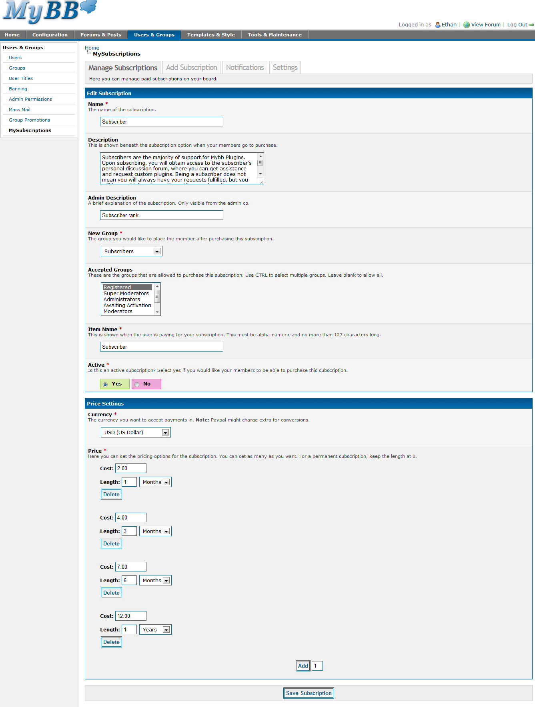Click the Accepted Groups list down arrow
Viewport: 535px width, 707px height.
[x=157, y=312]
